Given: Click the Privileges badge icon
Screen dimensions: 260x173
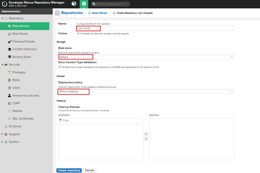Looking at the screenshot, I should pos(9,72).
